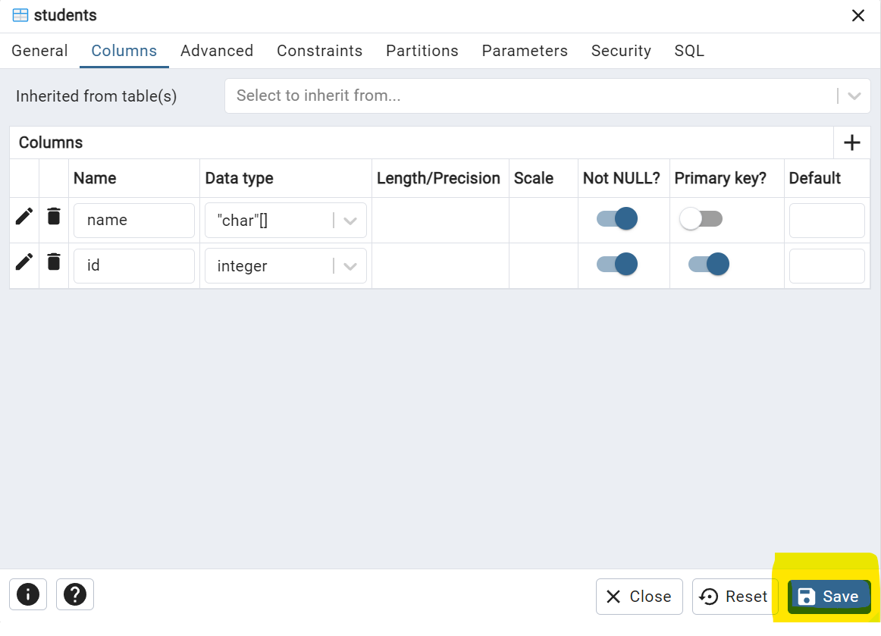The height and width of the screenshot is (636, 881).
Task: Switch to the Constraints tab
Action: (319, 51)
